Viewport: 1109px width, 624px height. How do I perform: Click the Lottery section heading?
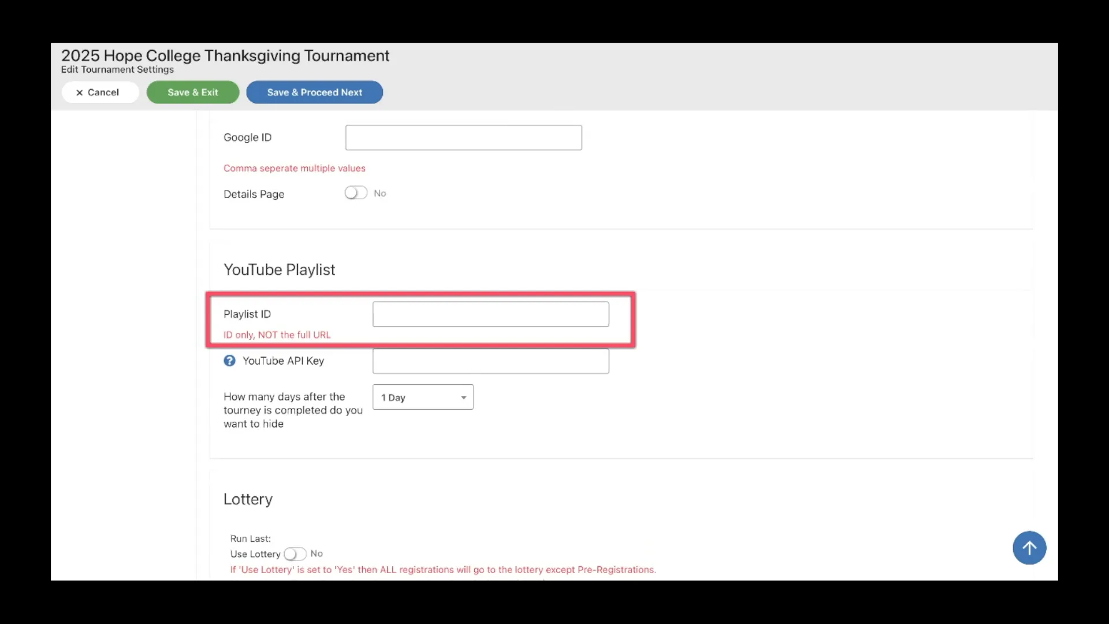click(x=248, y=499)
